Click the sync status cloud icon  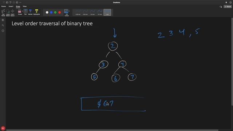(221, 7)
